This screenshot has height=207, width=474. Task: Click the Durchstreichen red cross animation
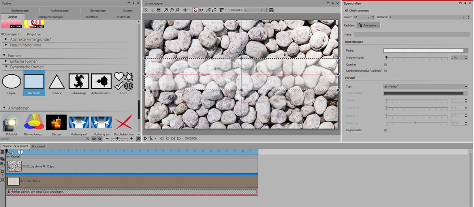point(124,122)
